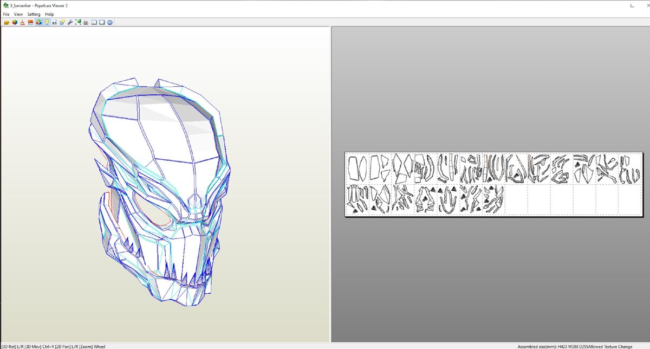Click the orange stamp toolbar icon
Image resolution: width=650 pixels, height=349 pixels.
[23, 22]
